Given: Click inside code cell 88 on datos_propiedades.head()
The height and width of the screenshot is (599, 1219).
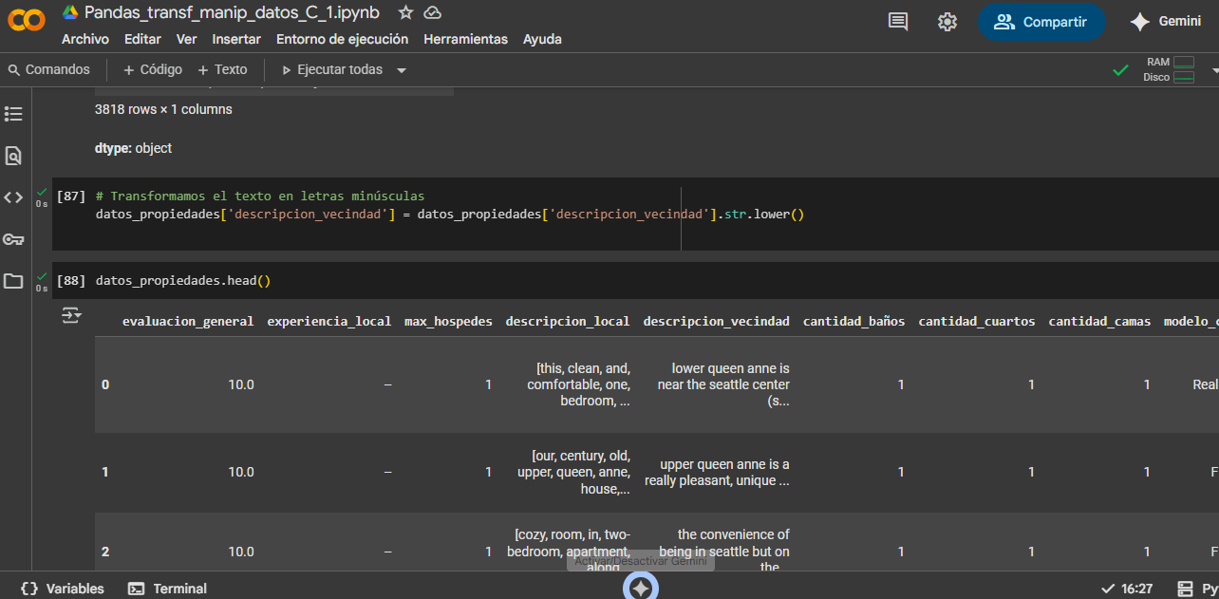Looking at the screenshot, I should pos(183,281).
